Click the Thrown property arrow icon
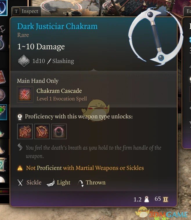 coord(81,183)
